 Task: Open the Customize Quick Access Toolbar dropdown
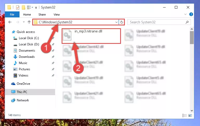coord(36,8)
